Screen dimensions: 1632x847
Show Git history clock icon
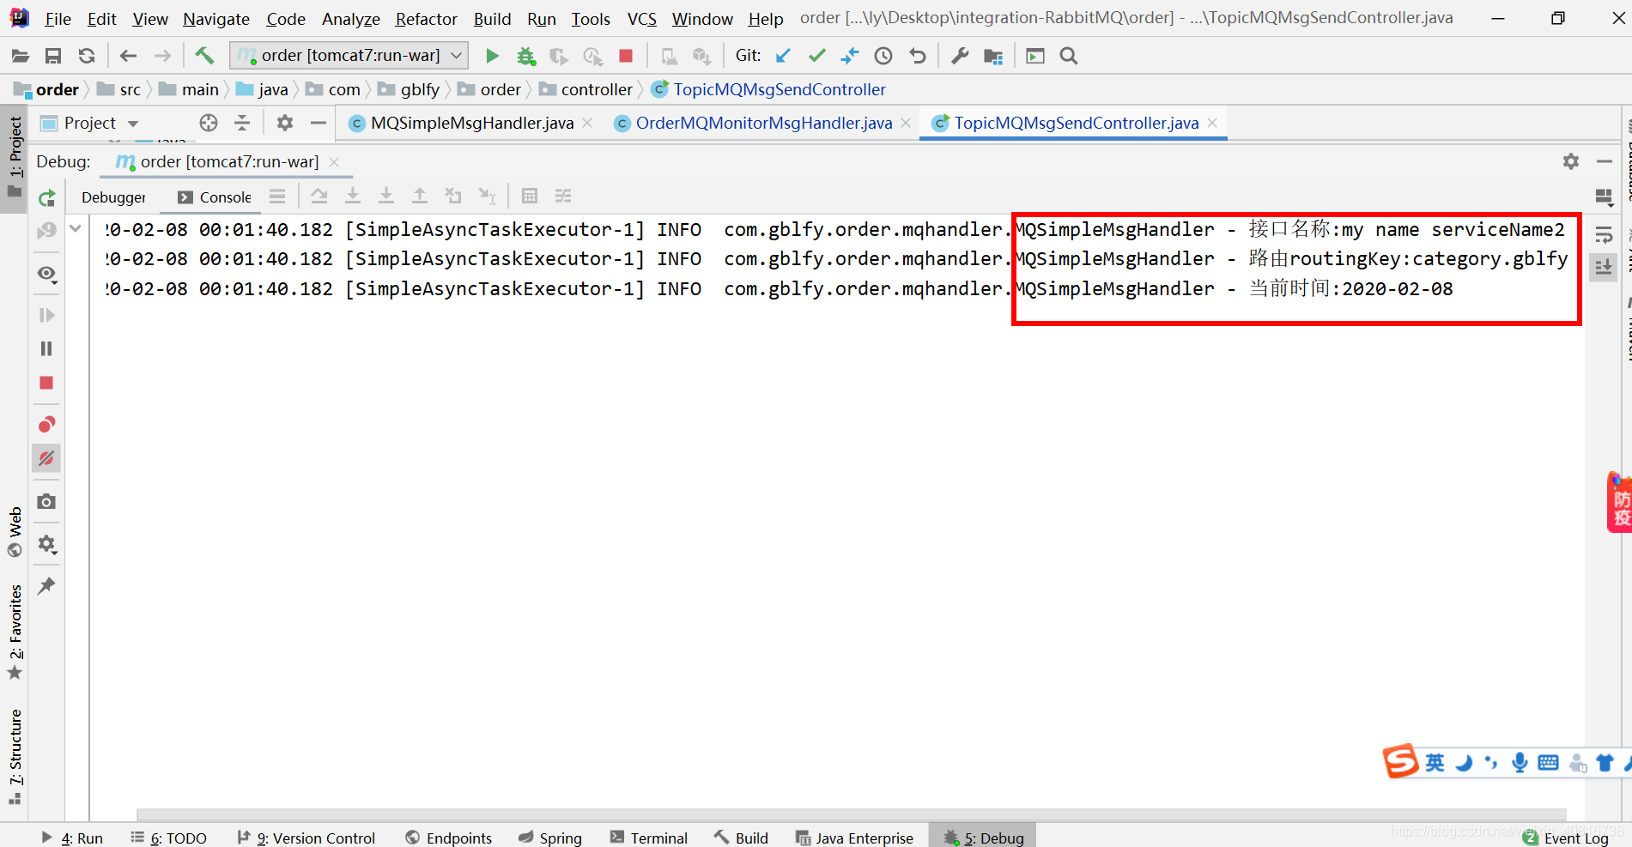point(883,56)
